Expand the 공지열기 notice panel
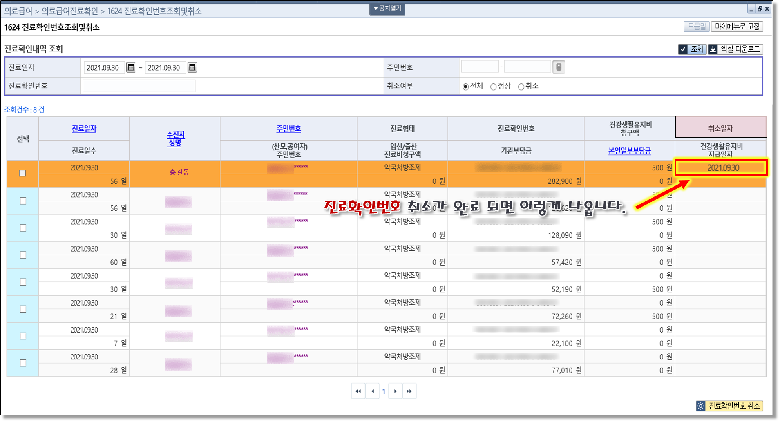780x422 pixels. [387, 9]
